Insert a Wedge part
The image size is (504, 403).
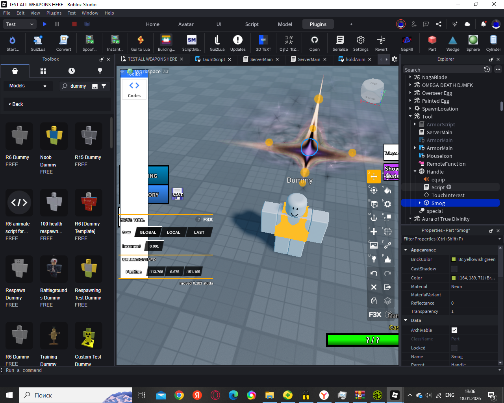(x=453, y=43)
